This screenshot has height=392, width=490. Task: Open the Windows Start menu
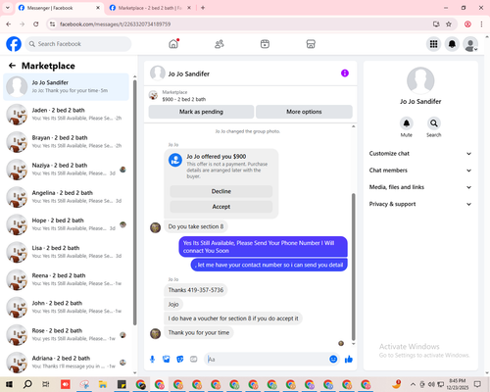9,384
